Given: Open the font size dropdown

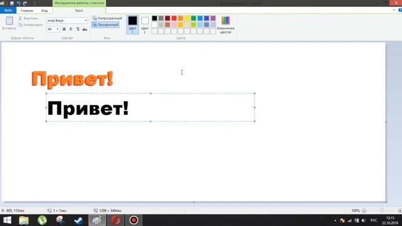Looking at the screenshot, I should 57,30.
